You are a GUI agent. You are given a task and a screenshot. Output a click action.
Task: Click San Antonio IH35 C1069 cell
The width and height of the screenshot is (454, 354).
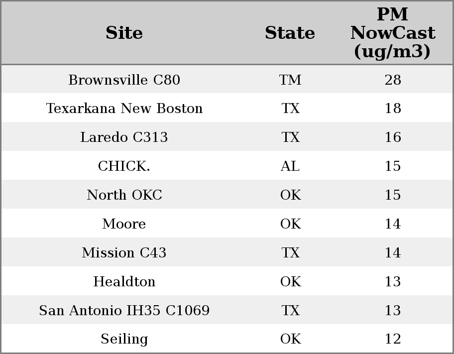tap(124, 311)
